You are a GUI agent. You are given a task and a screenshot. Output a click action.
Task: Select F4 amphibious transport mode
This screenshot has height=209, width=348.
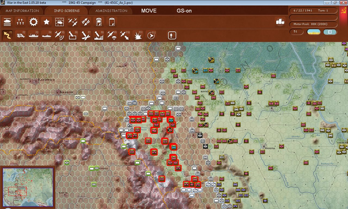coord(46,35)
